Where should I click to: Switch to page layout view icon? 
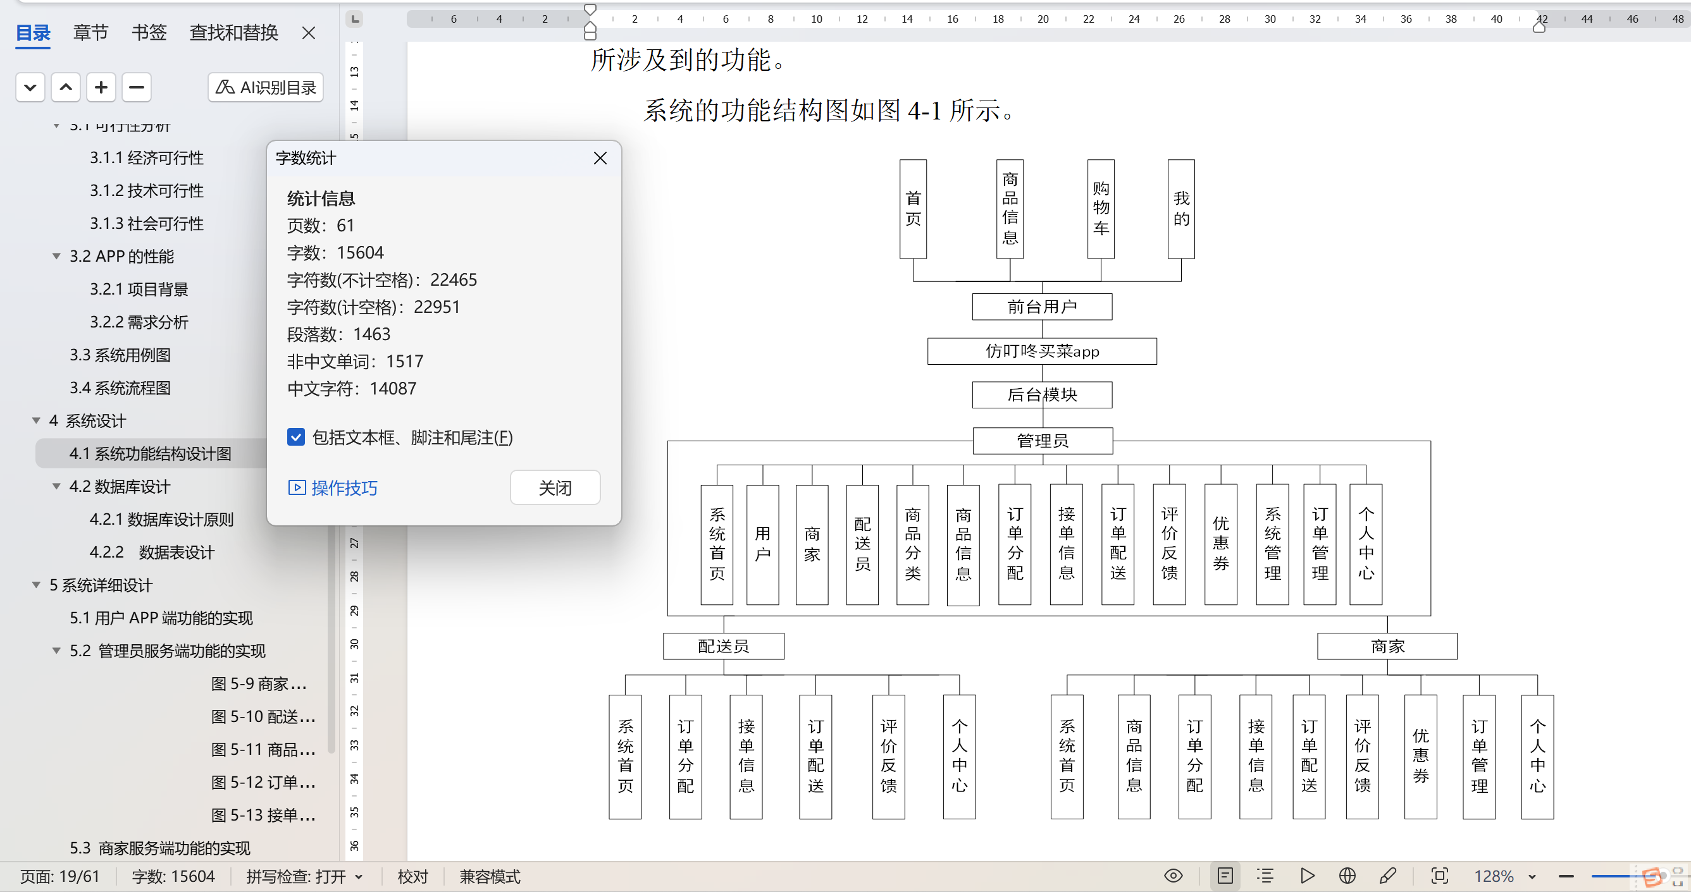coord(1225,876)
